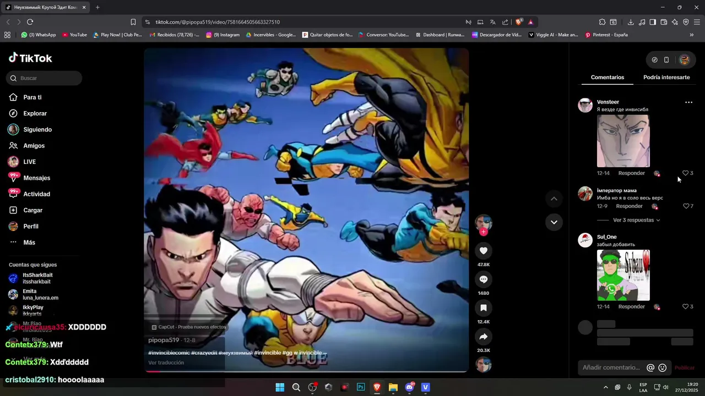This screenshot has height=396, width=705.
Task: Bookmark this page in the address bar
Action: click(x=133, y=22)
